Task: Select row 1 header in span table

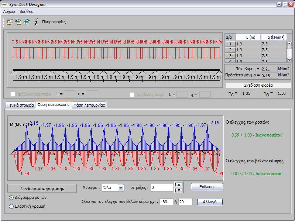Action: pos(230,44)
